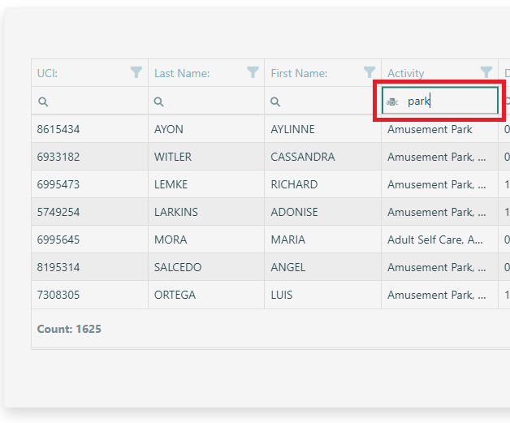Select the RICHARD first name cell
The image size is (510, 423).
294,184
